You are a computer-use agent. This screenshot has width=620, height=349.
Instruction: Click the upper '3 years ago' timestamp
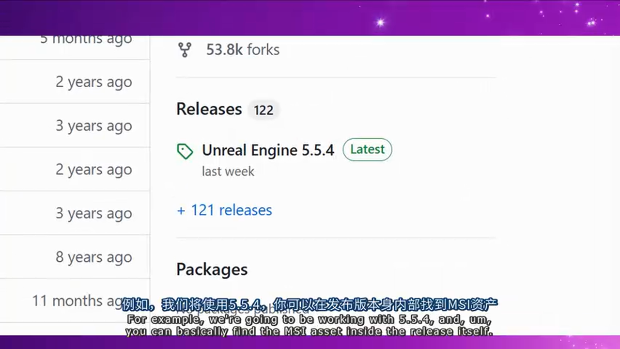tap(93, 126)
